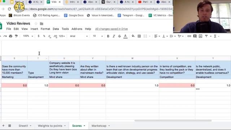Click the Insert comment icon

[195, 36]
